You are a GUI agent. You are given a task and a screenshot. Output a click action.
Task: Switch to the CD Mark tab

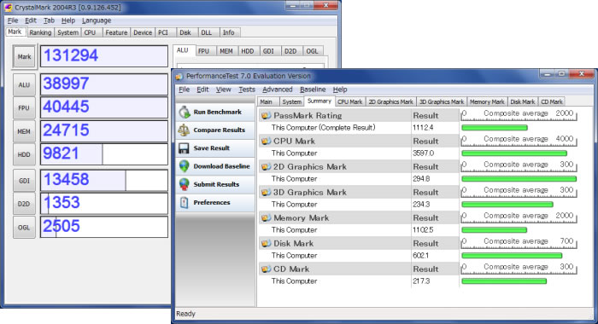tap(552, 102)
